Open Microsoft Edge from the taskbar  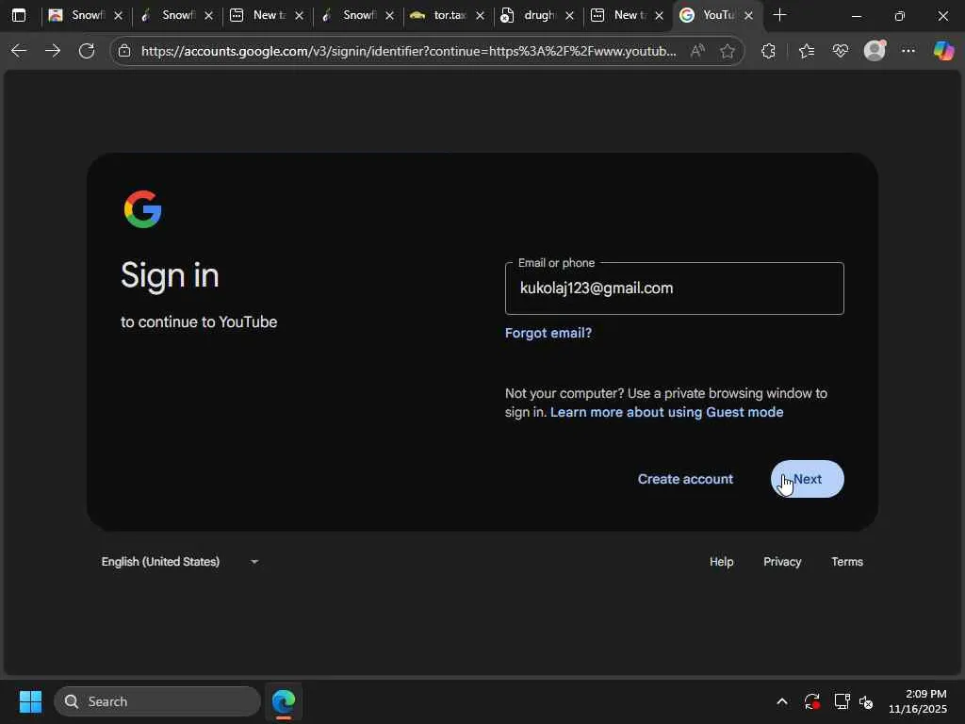284,701
